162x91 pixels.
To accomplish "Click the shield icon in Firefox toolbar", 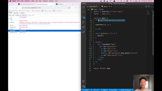I will pyautogui.click(x=76, y=8).
